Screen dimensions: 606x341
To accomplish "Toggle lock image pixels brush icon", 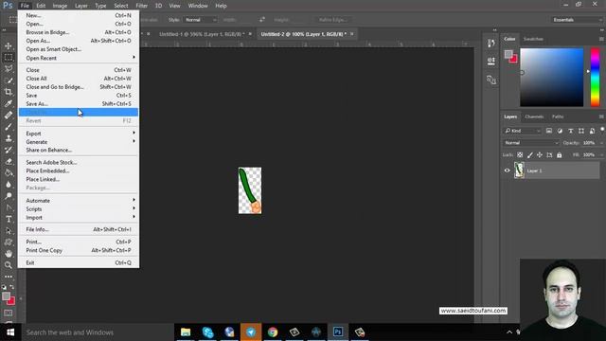I will pyautogui.click(x=530, y=155).
